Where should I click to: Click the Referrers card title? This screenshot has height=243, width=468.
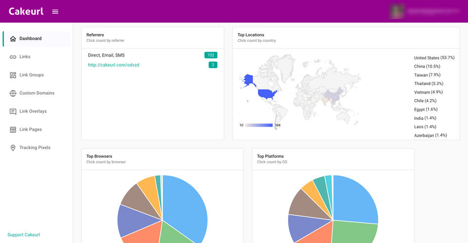95,35
